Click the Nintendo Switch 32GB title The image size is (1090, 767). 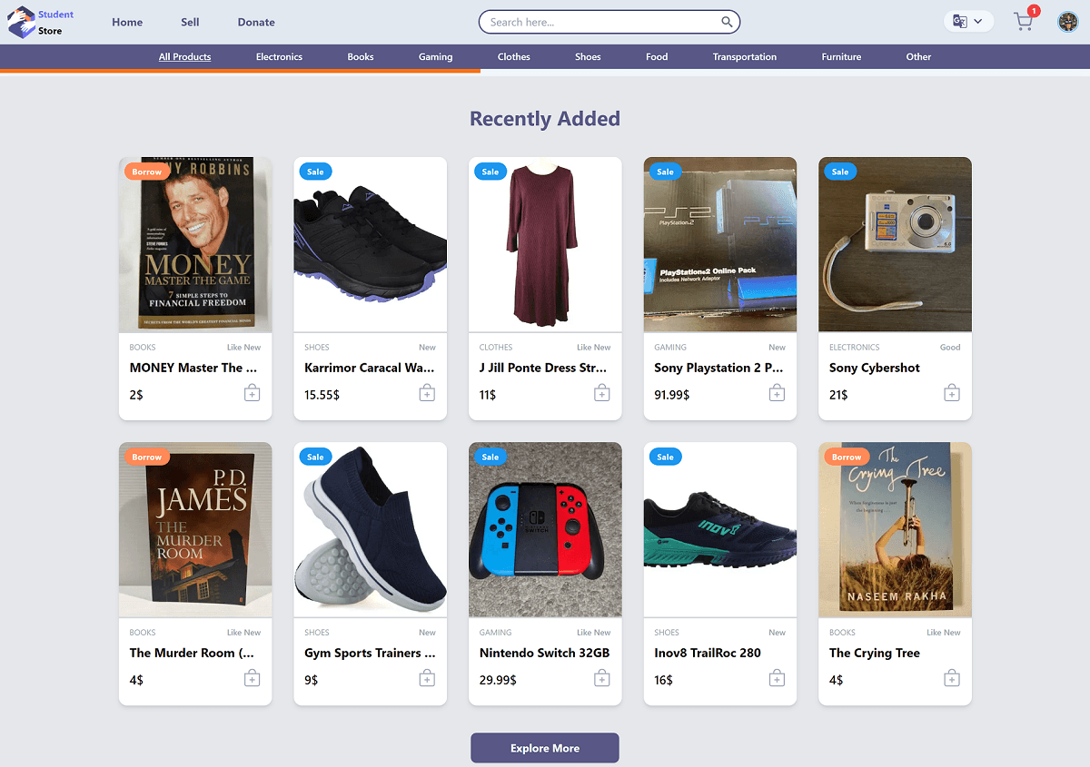[544, 653]
